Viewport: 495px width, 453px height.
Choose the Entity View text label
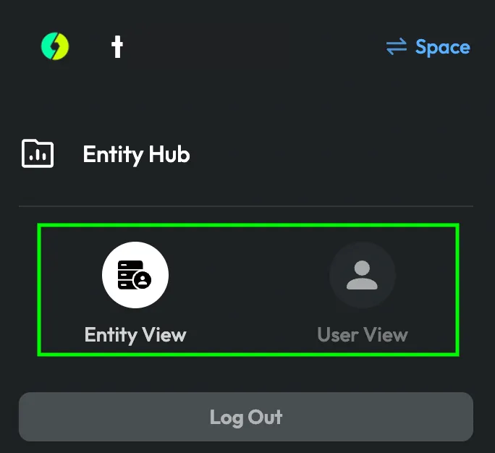[x=135, y=335]
